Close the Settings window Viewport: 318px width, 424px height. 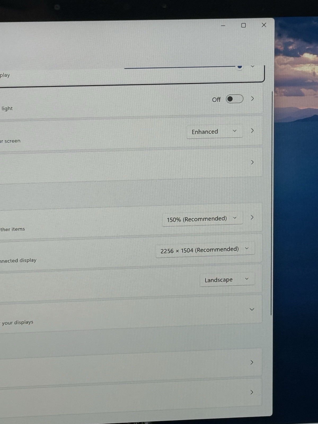tap(264, 25)
